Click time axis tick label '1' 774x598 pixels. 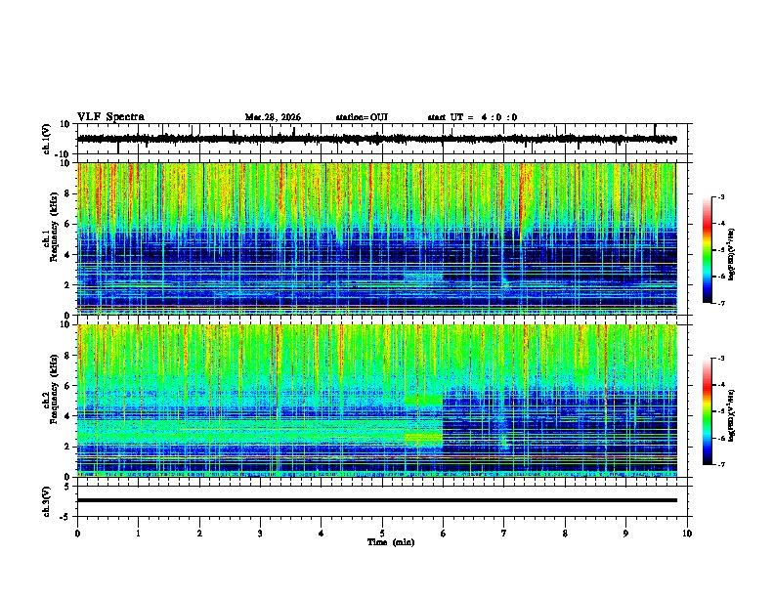[138, 534]
